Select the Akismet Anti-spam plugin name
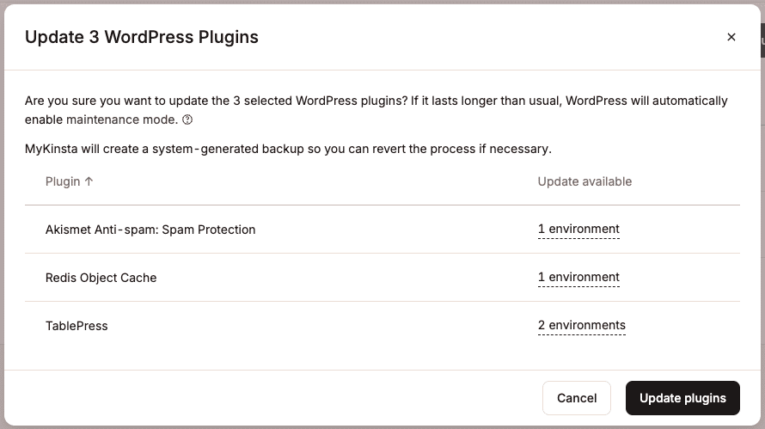Image resolution: width=765 pixels, height=429 pixels. coord(150,230)
